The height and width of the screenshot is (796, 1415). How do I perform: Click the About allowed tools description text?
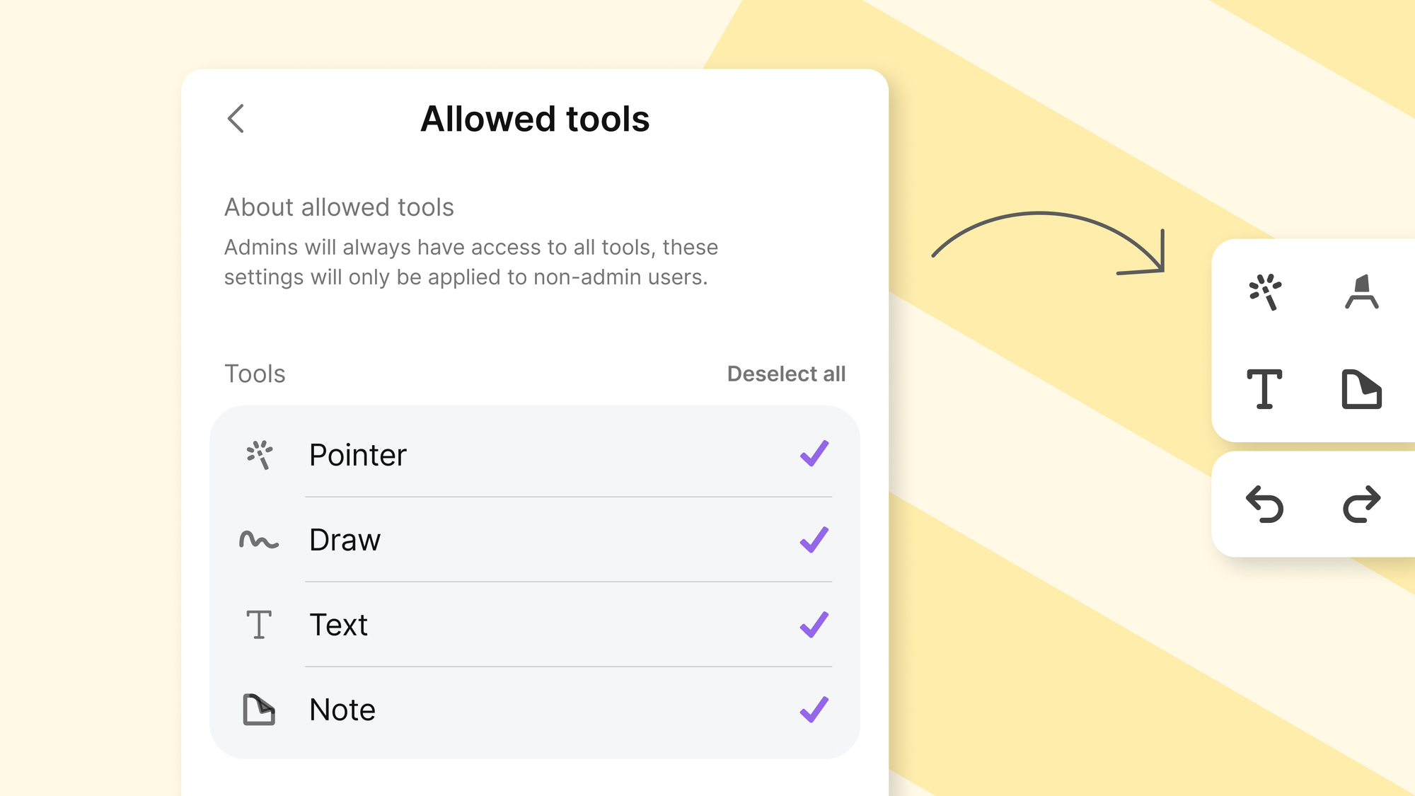pos(470,262)
